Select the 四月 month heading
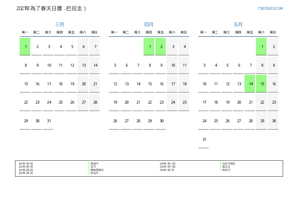The width and height of the screenshot is (298, 211). [x=149, y=24]
